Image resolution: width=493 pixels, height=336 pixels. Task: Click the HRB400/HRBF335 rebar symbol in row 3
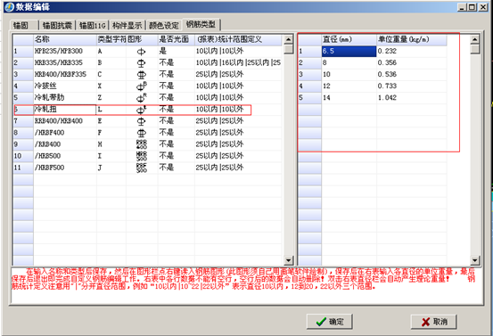click(x=141, y=75)
